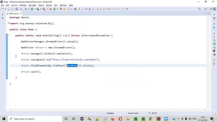Image resolution: width=217 pixels, height=122 pixels.
Task: Click the Writable status field
Action: 110,113
